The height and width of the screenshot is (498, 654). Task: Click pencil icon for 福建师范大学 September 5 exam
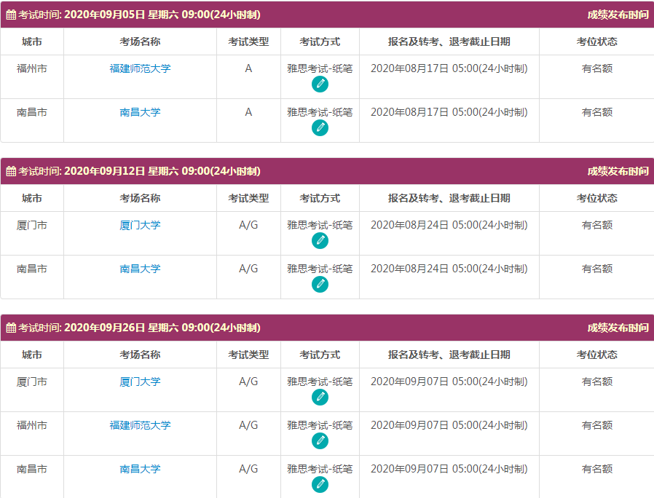(320, 84)
